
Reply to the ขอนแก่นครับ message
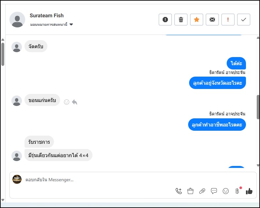[74, 102]
